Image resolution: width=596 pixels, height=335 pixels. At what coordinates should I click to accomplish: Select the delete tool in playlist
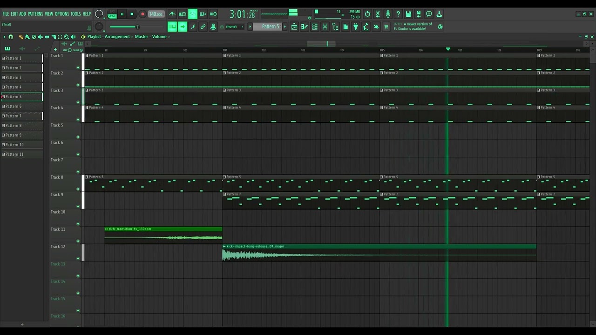(x=34, y=37)
